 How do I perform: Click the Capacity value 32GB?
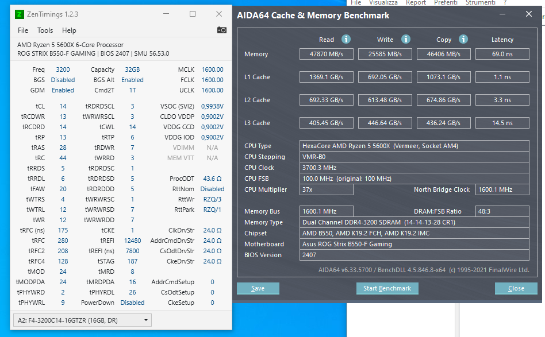coord(132,69)
